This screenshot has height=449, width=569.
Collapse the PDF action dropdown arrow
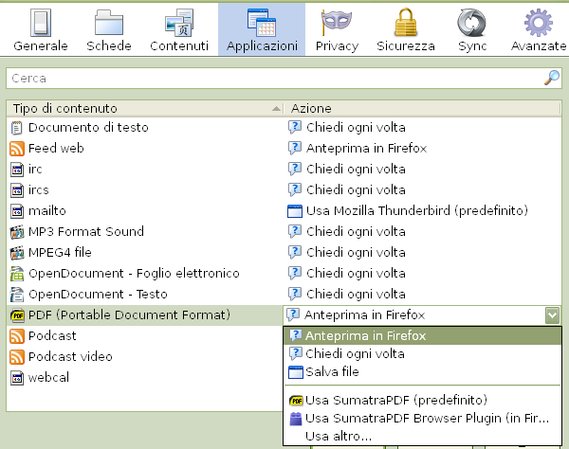click(552, 315)
